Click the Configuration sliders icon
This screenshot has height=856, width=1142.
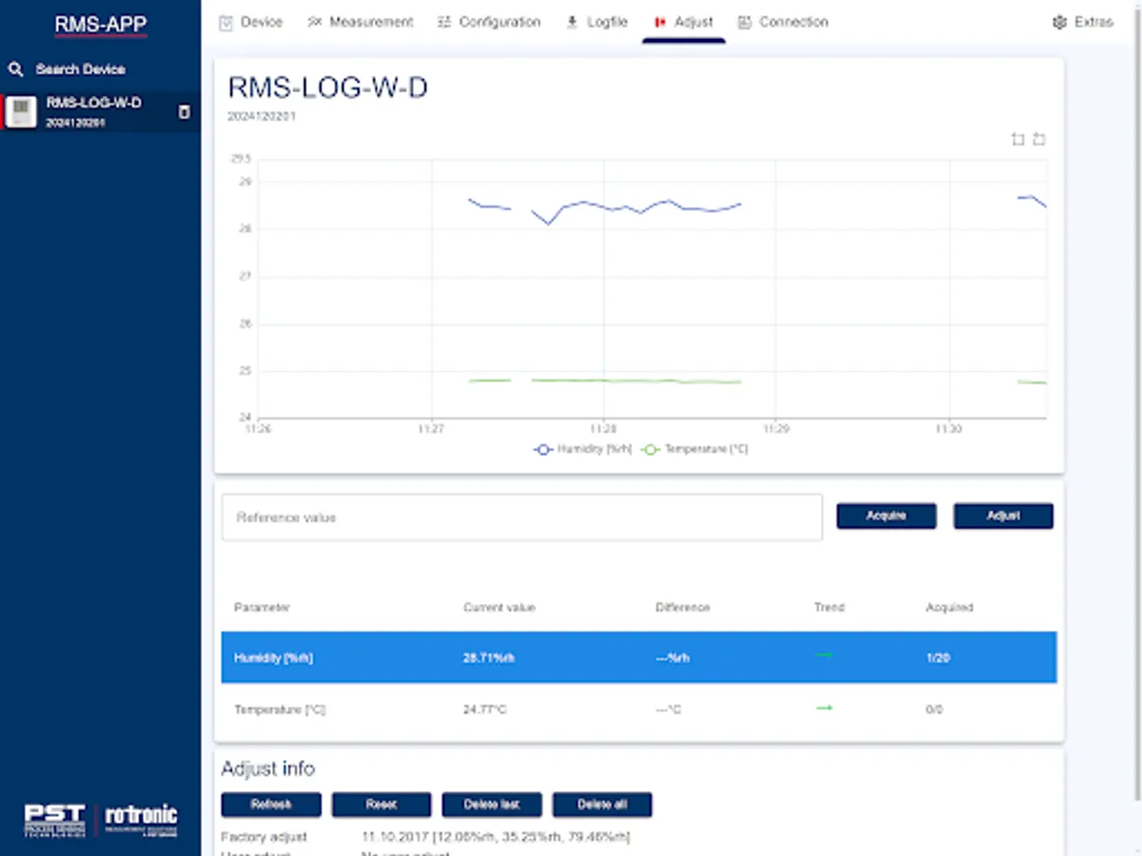(x=443, y=21)
